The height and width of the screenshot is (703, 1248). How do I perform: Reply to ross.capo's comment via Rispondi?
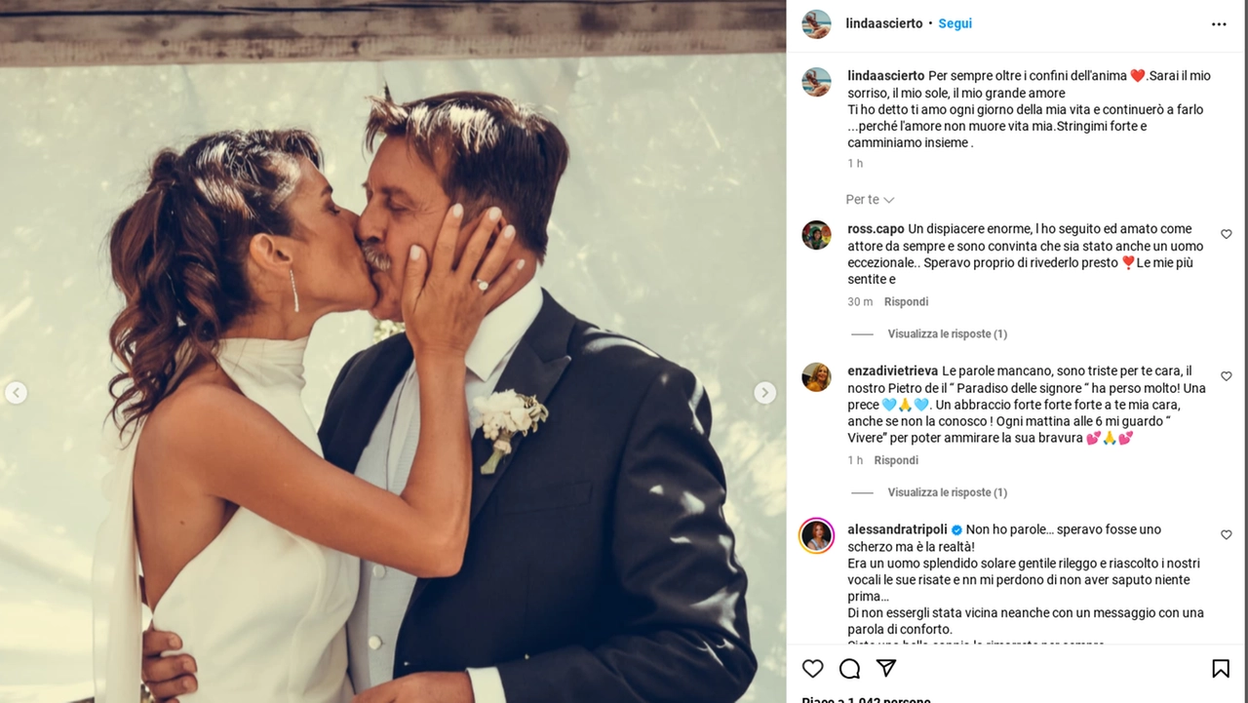[906, 302]
